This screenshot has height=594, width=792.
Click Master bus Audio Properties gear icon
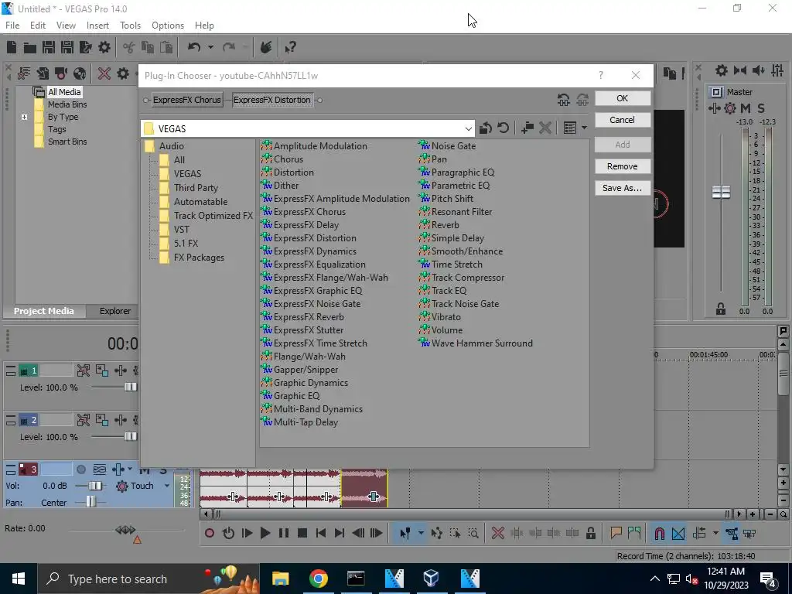click(722, 71)
